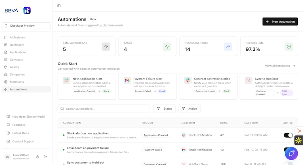Open the Action filter dropdown
Screen dimensions: 303x165
click(x=189, y=109)
